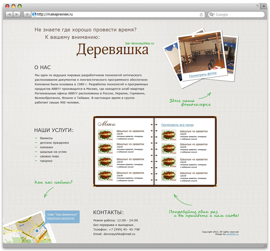Open the 'Посмотреть все меню' link

pos(177,125)
